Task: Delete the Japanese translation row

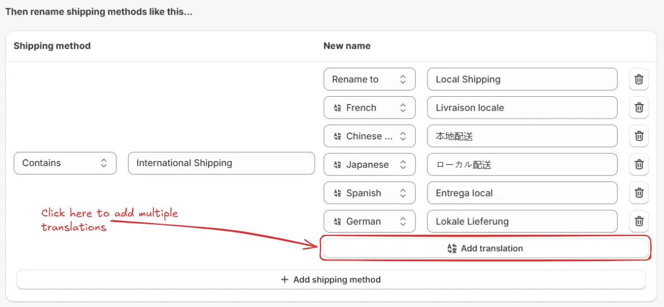Action: 639,164
